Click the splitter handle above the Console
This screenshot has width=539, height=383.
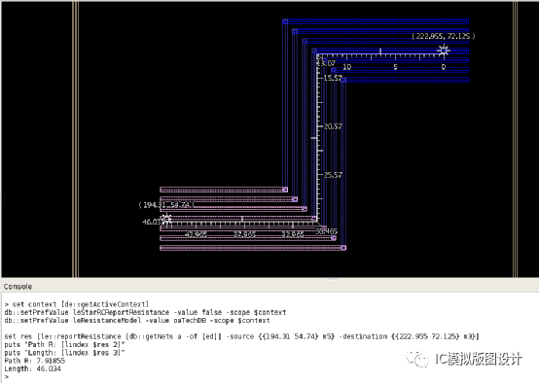tap(332, 279)
